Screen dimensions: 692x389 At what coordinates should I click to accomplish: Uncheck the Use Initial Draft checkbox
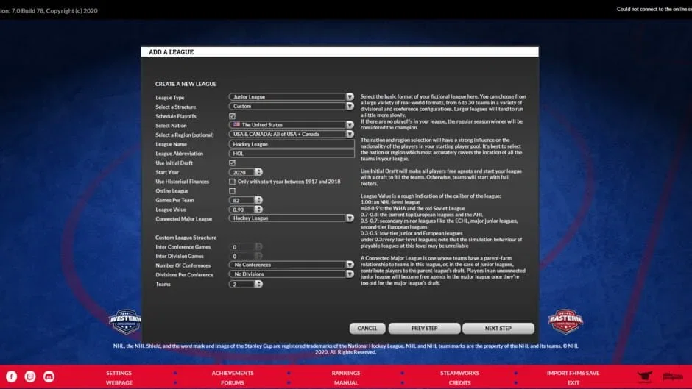pyautogui.click(x=232, y=163)
